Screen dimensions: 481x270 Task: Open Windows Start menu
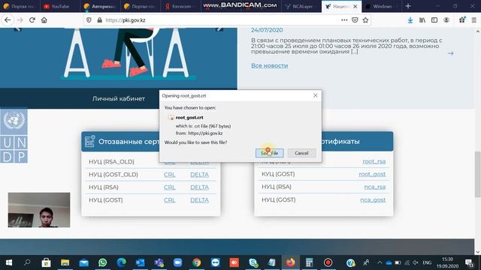(9, 262)
